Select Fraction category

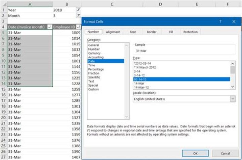point(106,73)
